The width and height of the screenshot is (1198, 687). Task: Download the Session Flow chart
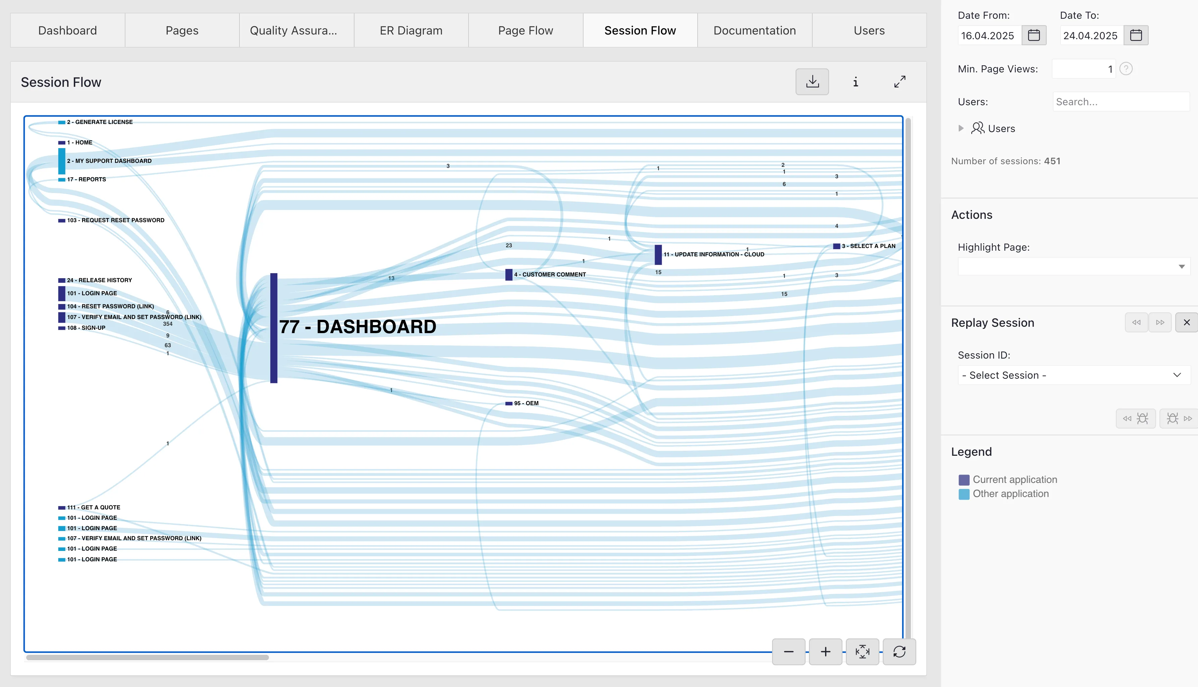click(812, 82)
